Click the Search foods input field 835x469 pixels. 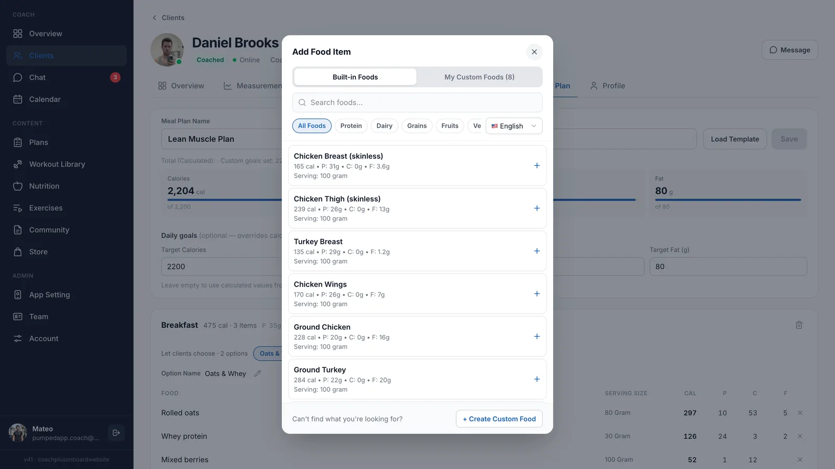pyautogui.click(x=417, y=103)
